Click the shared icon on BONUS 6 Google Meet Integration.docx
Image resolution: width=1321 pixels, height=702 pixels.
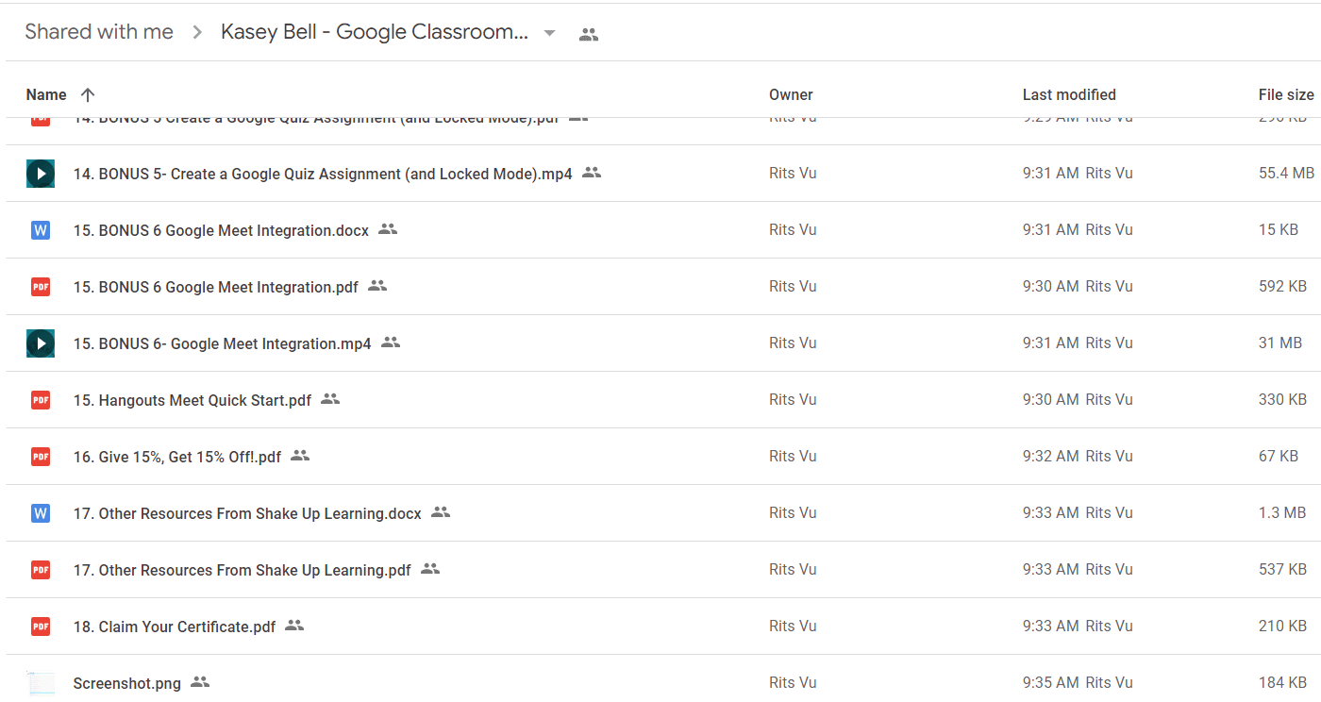click(x=388, y=229)
